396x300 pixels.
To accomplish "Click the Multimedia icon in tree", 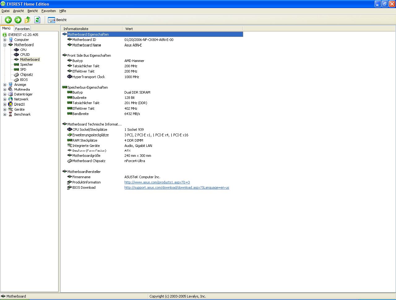I will [x=11, y=89].
